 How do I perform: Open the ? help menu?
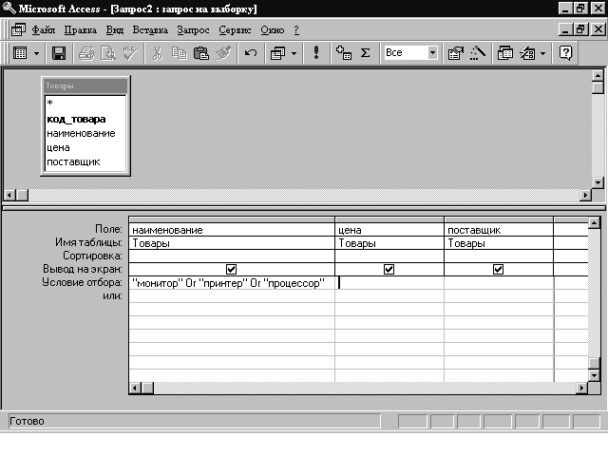coord(296,29)
